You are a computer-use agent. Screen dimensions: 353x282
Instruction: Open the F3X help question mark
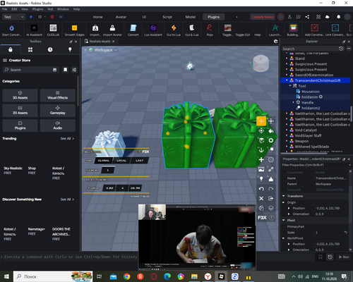[271, 218]
